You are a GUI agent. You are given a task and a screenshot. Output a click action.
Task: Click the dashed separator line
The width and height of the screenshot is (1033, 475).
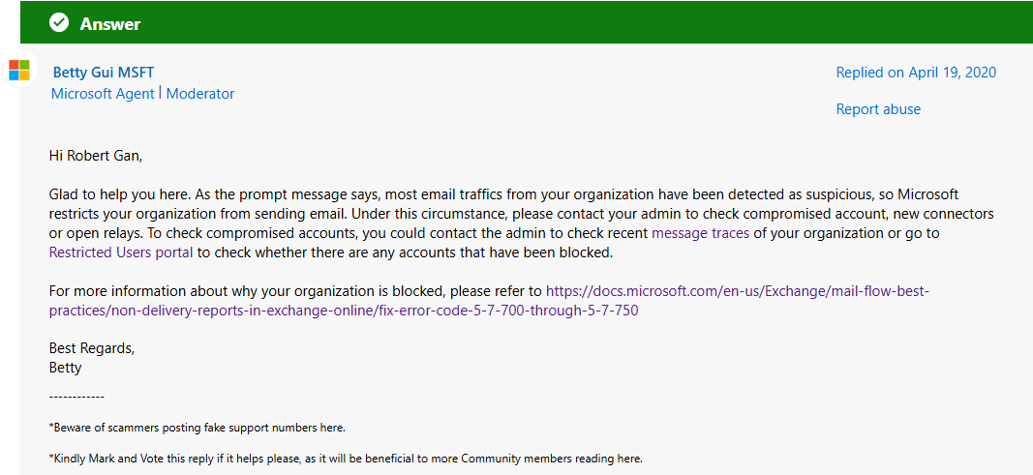76,397
